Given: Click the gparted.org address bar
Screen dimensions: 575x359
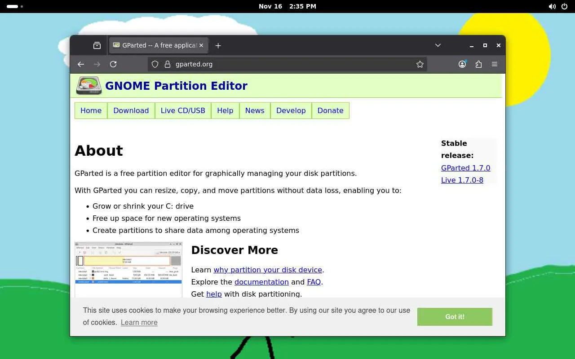Looking at the screenshot, I should click(287, 64).
